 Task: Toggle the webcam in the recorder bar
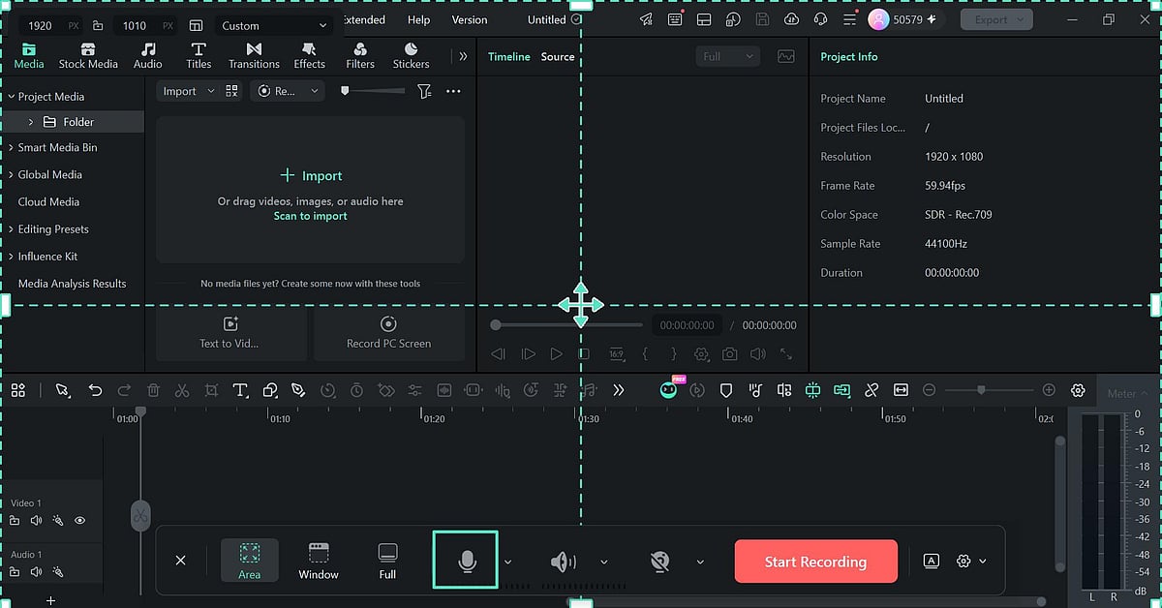[660, 562]
